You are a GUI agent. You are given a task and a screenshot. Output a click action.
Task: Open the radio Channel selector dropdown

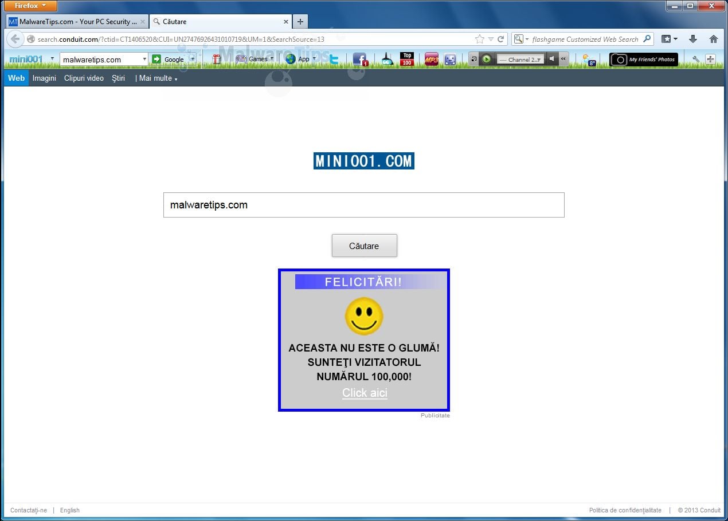coord(519,59)
